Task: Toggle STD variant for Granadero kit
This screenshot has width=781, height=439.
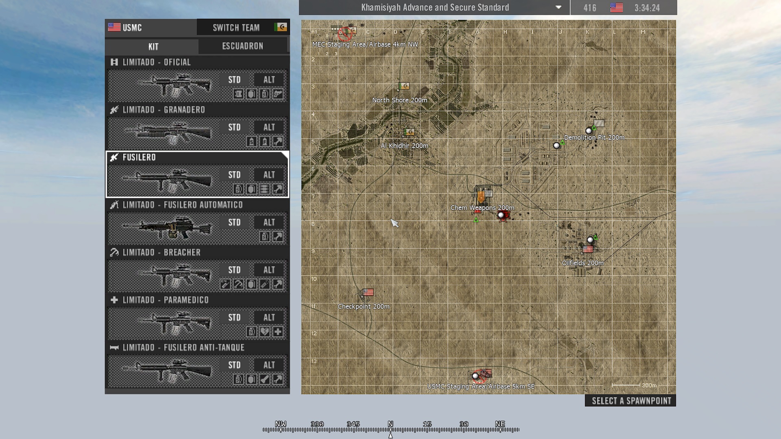Action: click(234, 128)
